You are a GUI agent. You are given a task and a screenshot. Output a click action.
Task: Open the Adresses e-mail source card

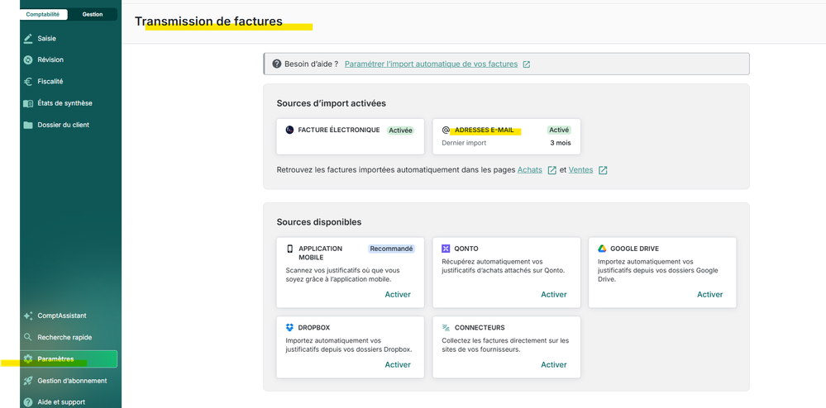click(x=506, y=136)
